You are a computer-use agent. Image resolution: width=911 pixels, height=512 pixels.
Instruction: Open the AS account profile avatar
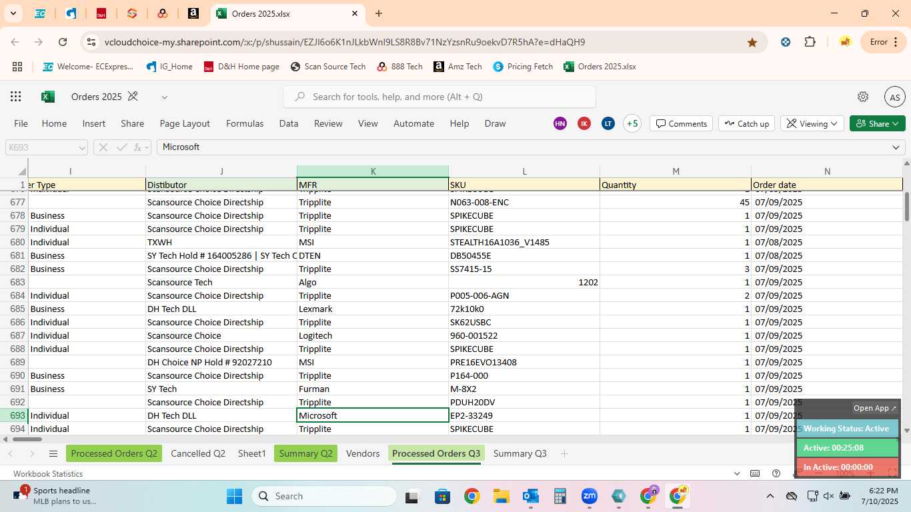pos(894,97)
